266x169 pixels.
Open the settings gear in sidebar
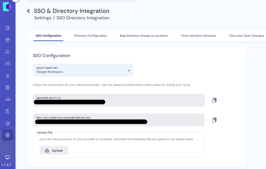click(x=8, y=135)
